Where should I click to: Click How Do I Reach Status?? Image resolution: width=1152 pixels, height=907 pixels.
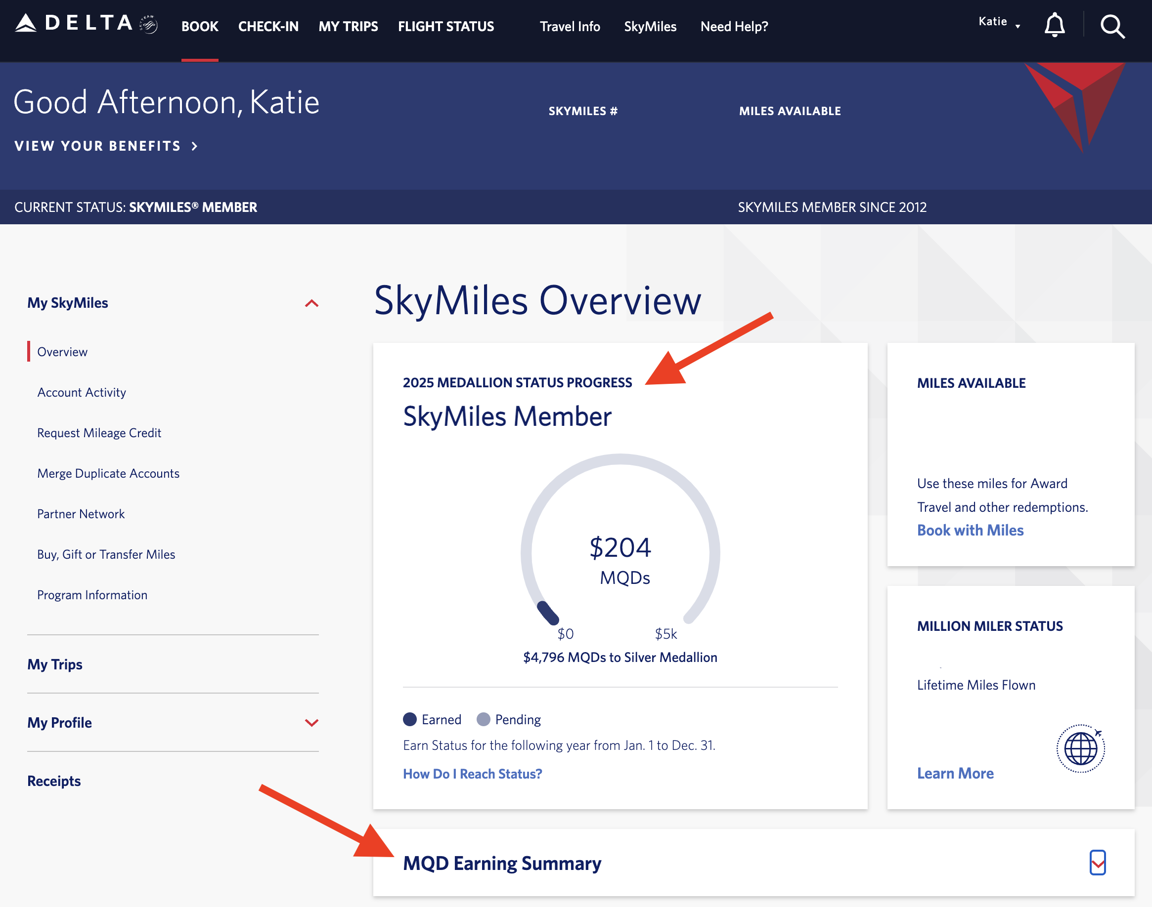(472, 774)
